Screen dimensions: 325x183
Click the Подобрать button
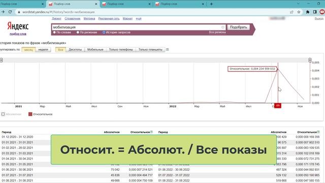click(x=238, y=27)
